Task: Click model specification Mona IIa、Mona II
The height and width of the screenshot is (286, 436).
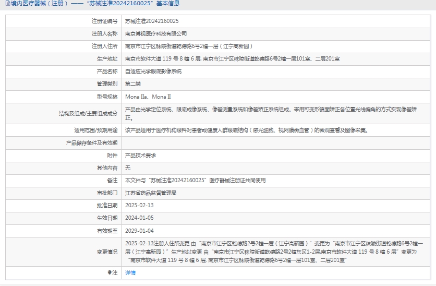Action: point(148,97)
